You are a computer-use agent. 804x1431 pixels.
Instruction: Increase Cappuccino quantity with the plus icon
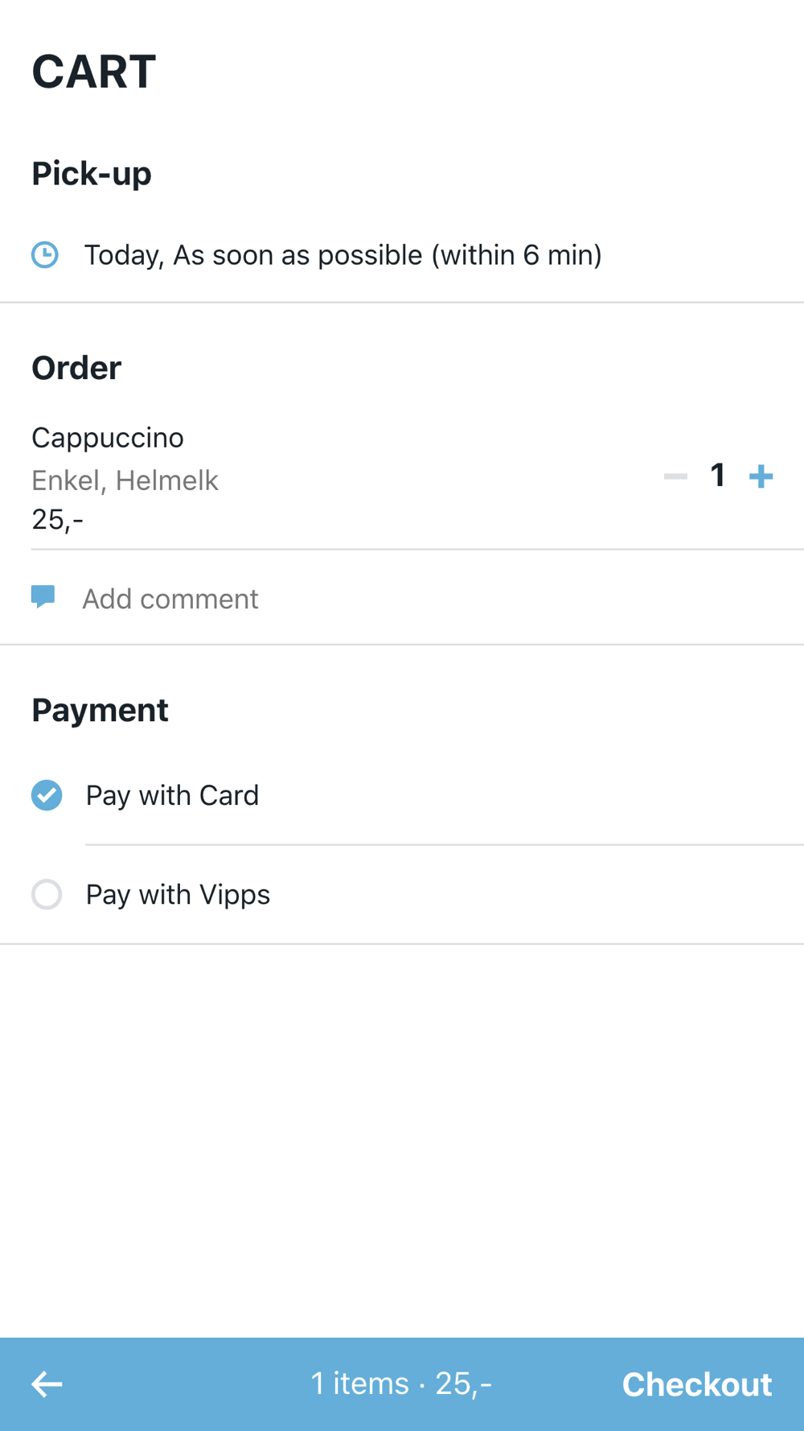[x=761, y=476]
